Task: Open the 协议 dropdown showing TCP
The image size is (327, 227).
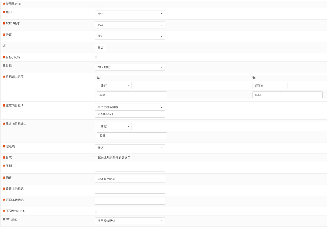Action: (130, 36)
